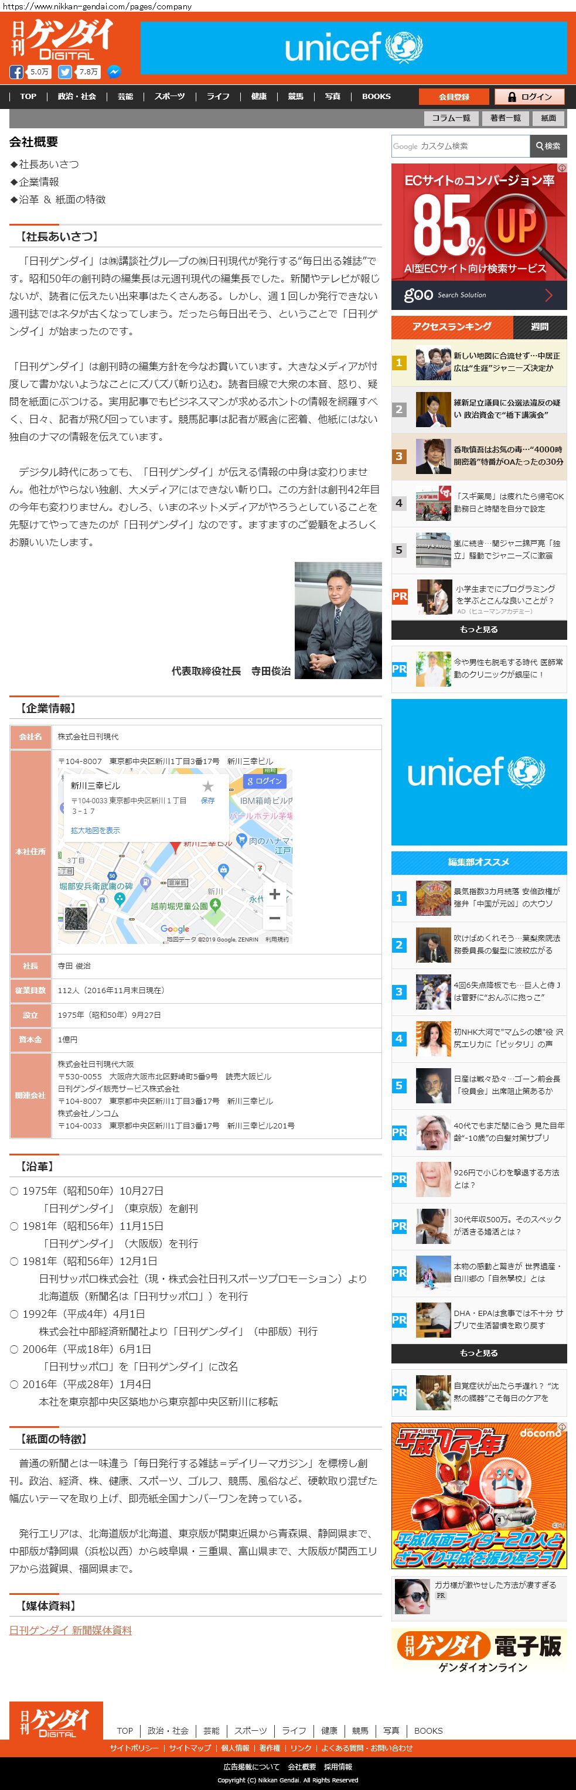Zoom in the map with the plus button
The width and height of the screenshot is (576, 1790).
[x=274, y=894]
